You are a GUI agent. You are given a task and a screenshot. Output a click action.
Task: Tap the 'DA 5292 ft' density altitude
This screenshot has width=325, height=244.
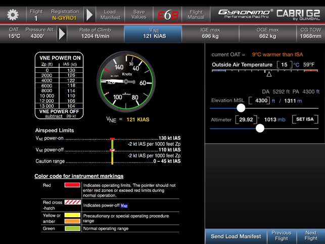point(275,92)
